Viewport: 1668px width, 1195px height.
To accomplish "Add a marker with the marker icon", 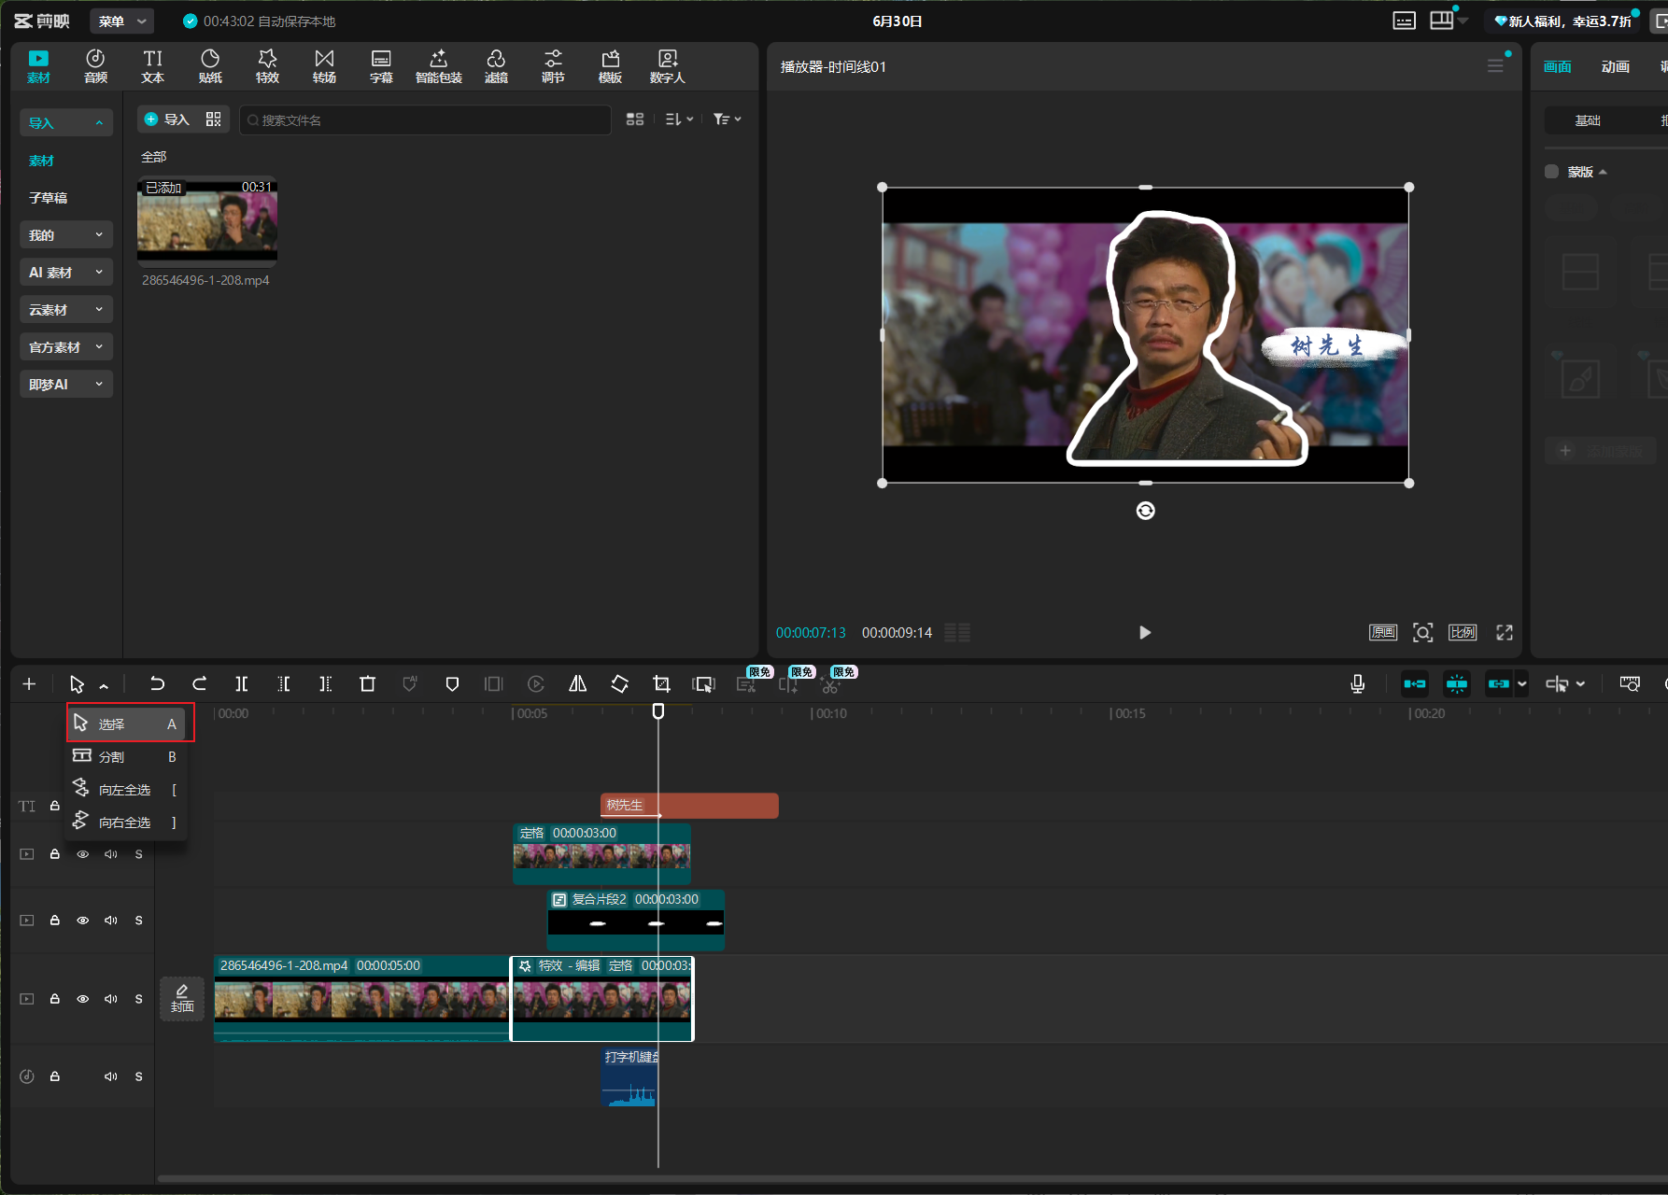I will (x=452, y=684).
